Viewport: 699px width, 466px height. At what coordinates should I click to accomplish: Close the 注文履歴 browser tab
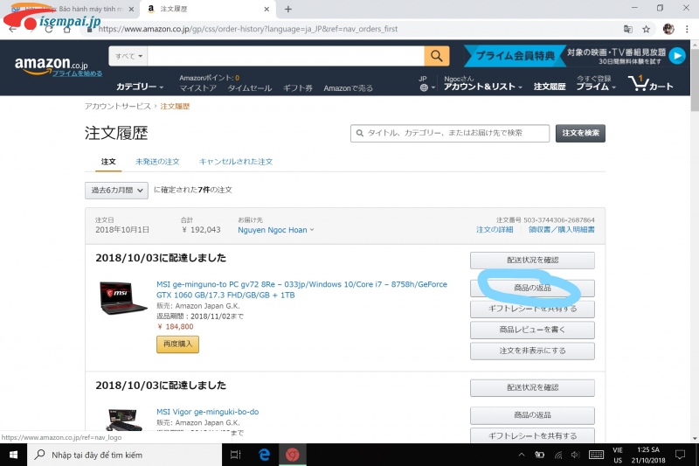(266, 9)
